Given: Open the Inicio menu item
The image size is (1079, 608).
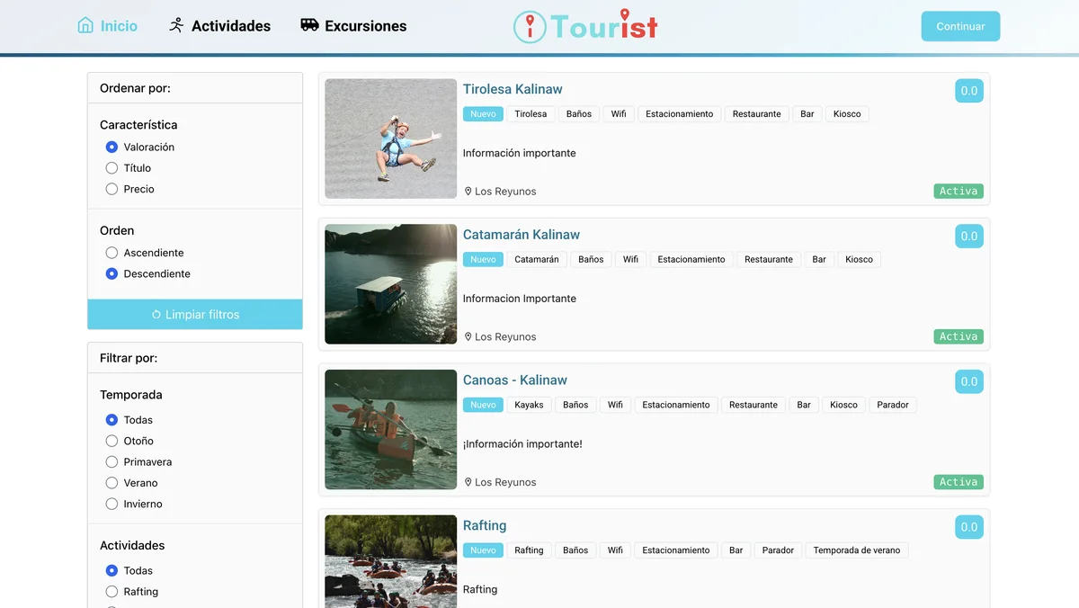Looking at the screenshot, I should [x=108, y=26].
